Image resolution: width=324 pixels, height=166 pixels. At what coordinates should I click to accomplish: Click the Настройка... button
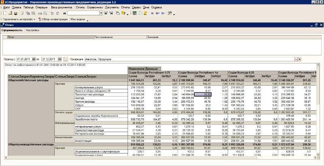pyautogui.click(x=33, y=30)
